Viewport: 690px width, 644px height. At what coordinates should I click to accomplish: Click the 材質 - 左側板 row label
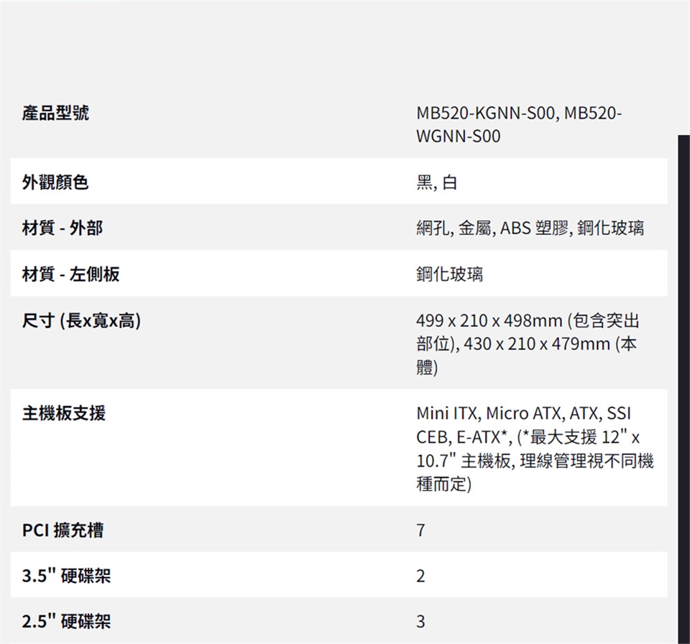click(70, 274)
